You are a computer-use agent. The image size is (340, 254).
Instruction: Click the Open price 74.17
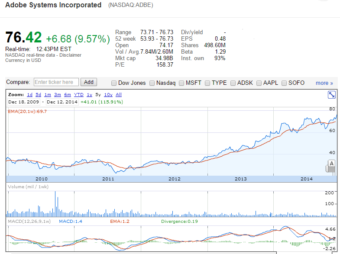pyautogui.click(x=166, y=45)
